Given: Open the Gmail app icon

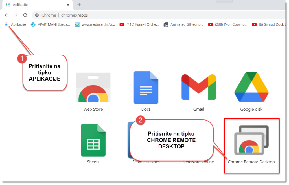Looking at the screenshot, I should [198, 88].
